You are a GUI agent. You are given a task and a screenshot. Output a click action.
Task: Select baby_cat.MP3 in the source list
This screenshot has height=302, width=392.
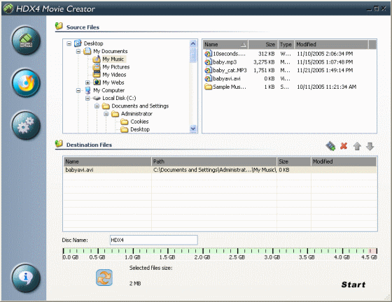[230, 70]
